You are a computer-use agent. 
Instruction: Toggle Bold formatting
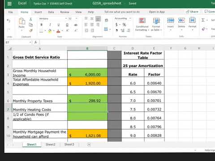42,25
